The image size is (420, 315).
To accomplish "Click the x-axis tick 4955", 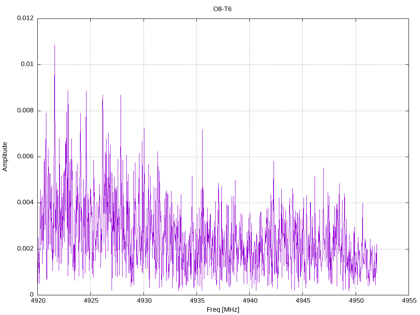I will [409, 301].
